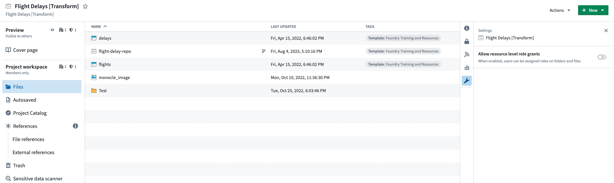
Task: Click the image icon of monocle_image
Action: 94,77
